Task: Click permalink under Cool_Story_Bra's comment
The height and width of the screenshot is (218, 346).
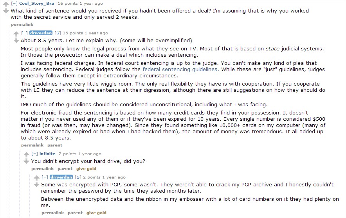Action: click(22, 25)
